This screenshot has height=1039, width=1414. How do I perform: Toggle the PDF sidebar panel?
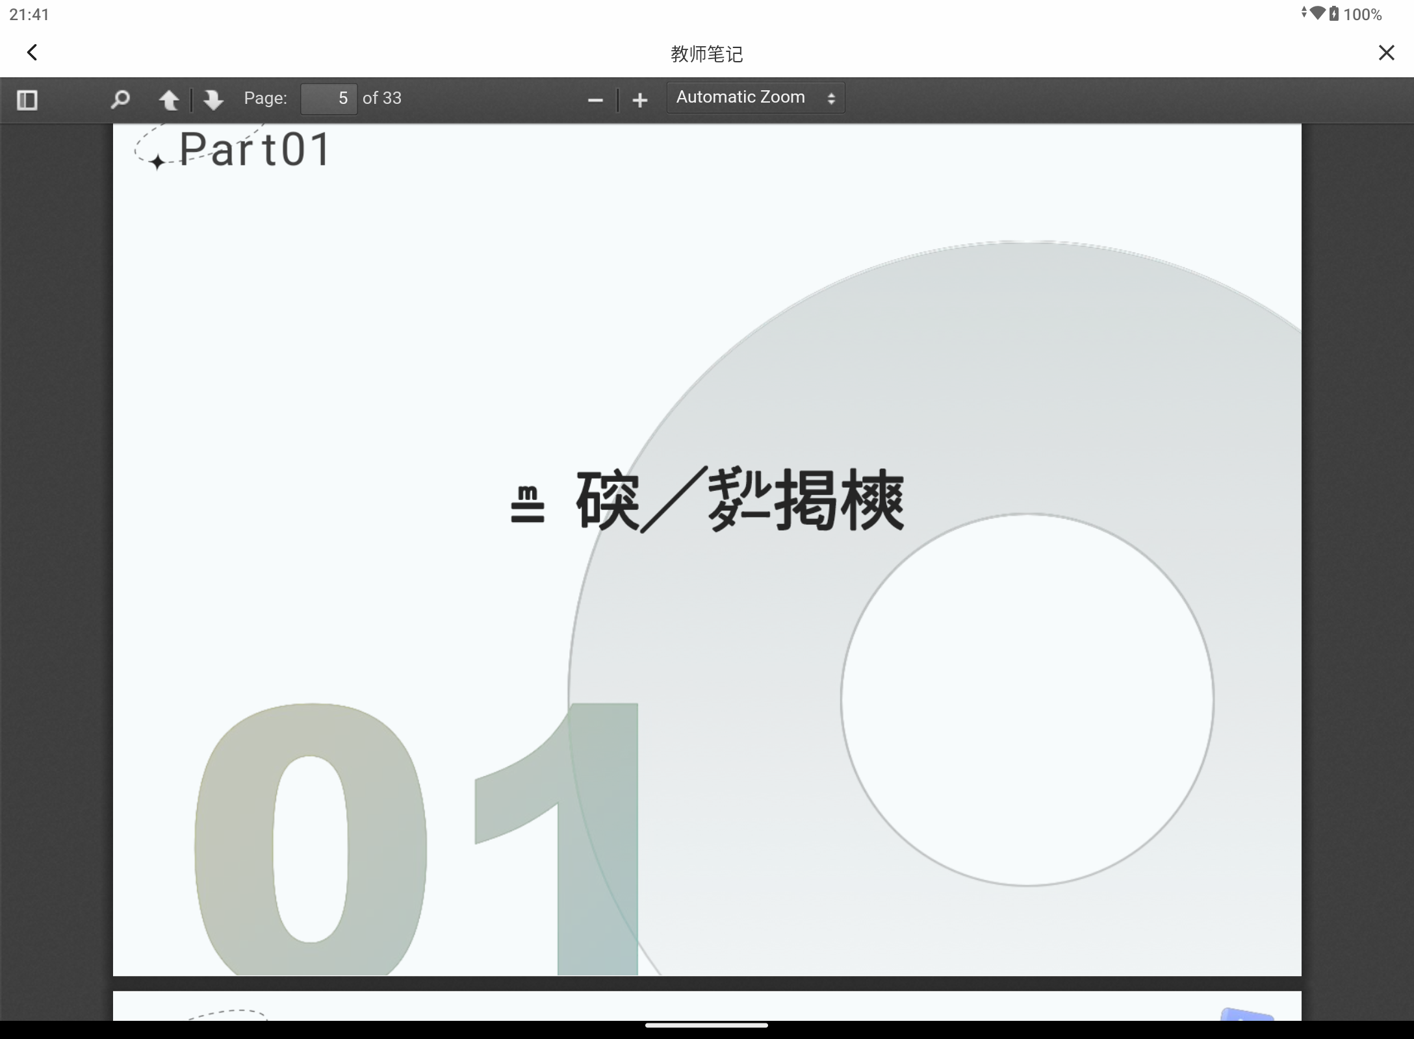[27, 100]
